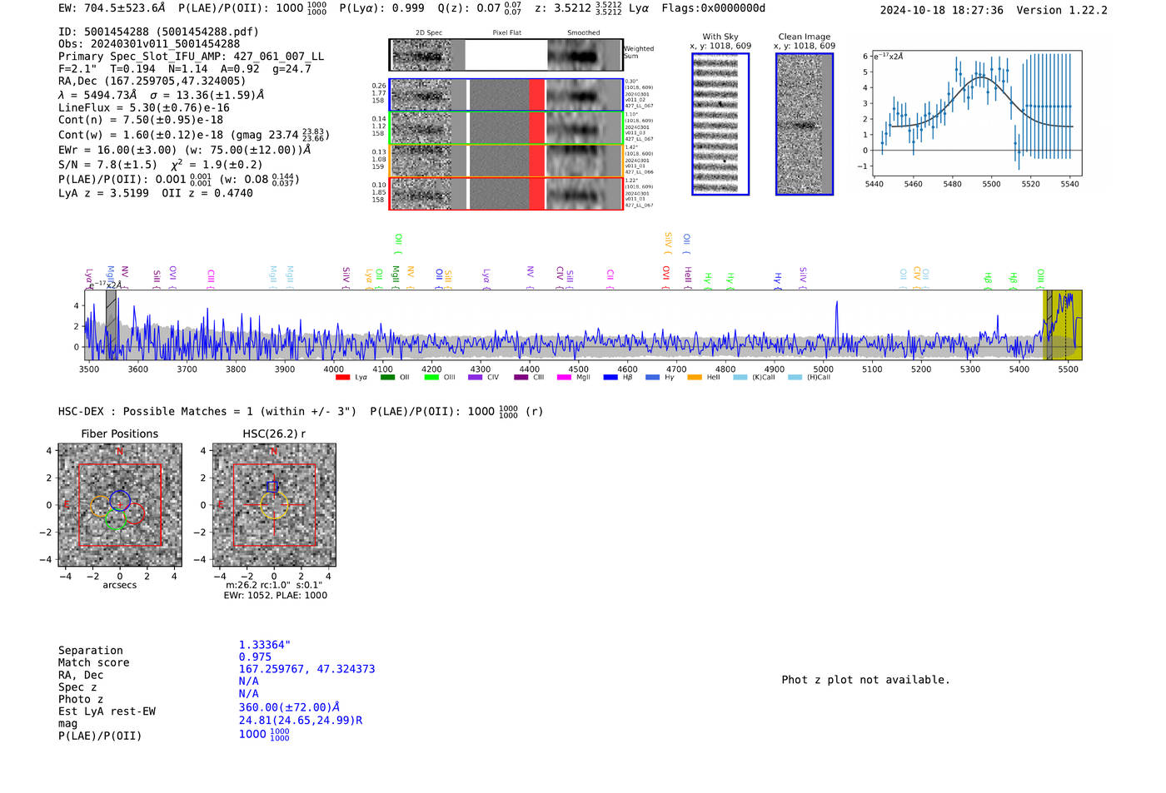Click the Separation value 1.33364"
Image resolution: width=1166 pixels, height=793 pixels.
[265, 645]
